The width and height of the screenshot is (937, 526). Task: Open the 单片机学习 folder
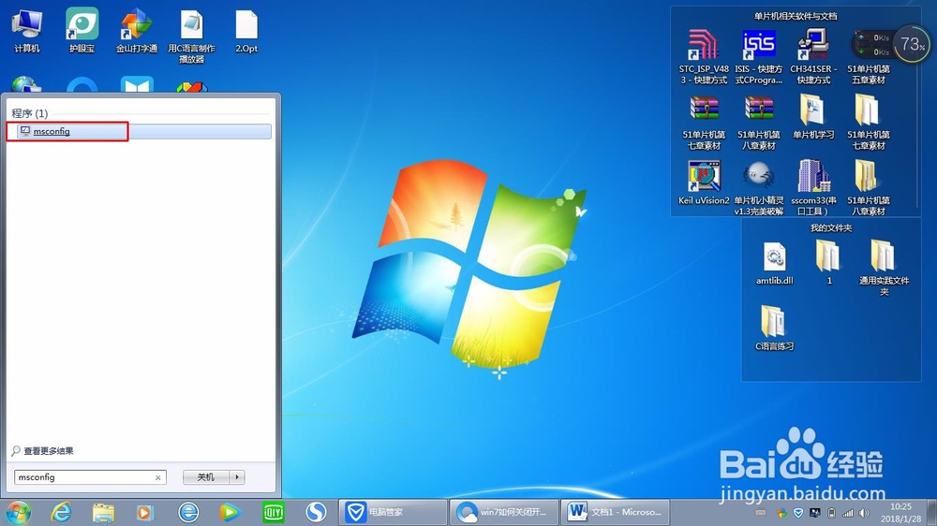point(813,117)
